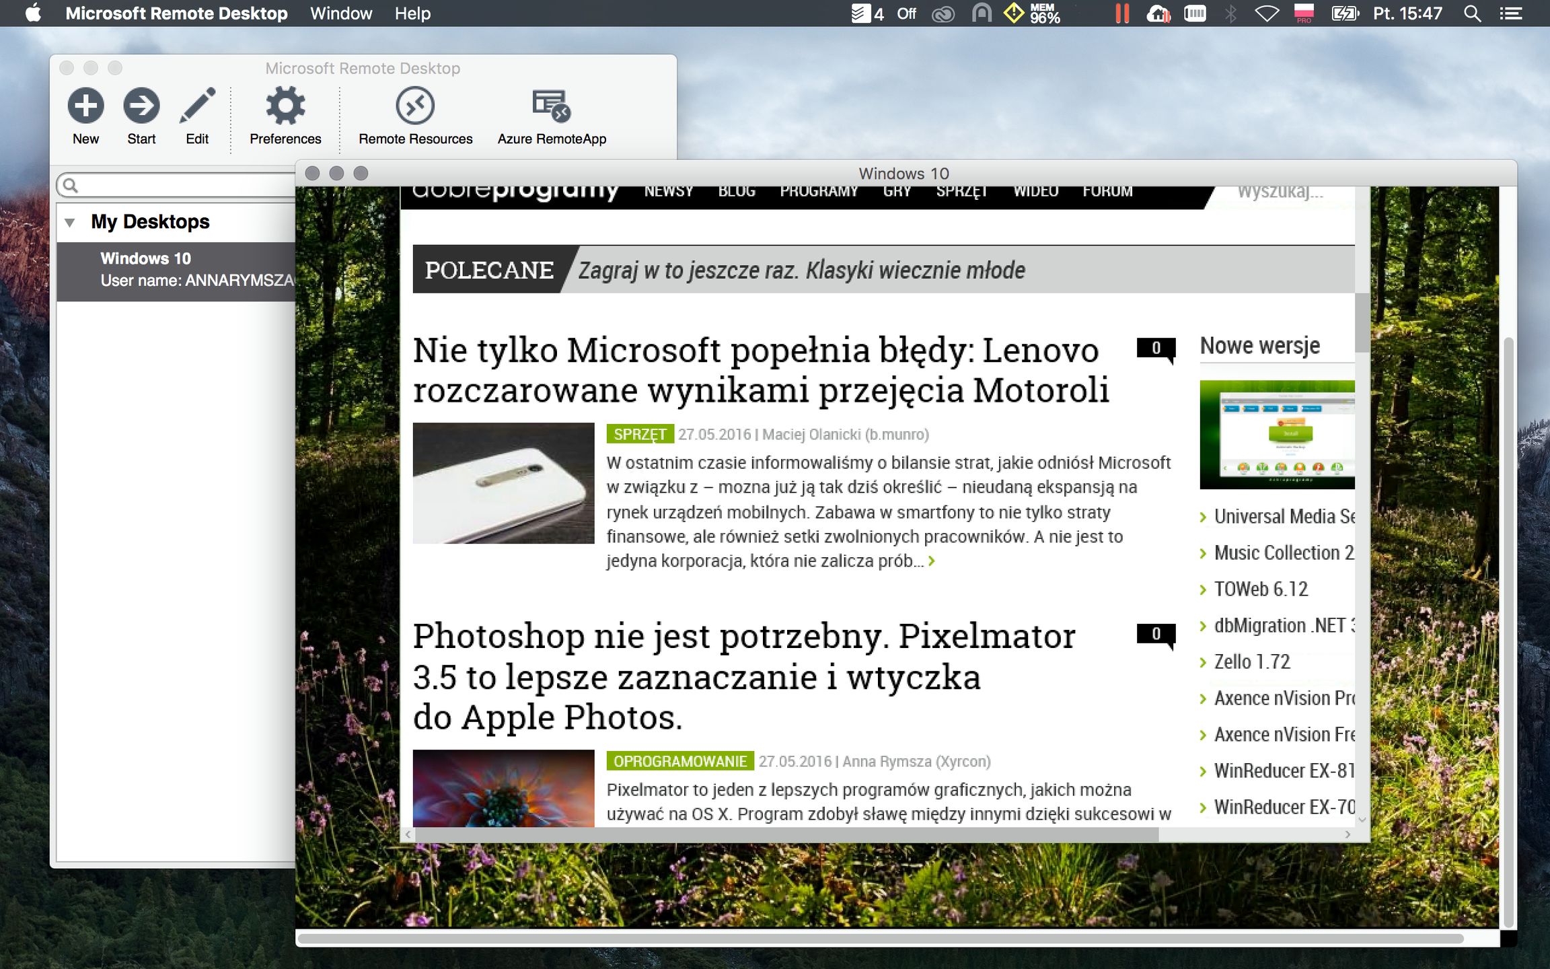Click the MEM 96% memory indicator
This screenshot has width=1550, height=969.
[x=1045, y=13]
